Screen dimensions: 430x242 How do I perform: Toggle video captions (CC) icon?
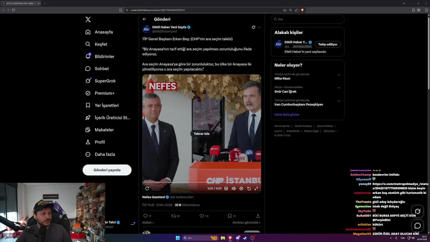click(226, 189)
